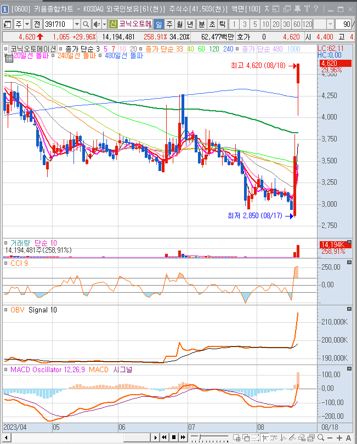
Task: Click the bar count field showing 90
Action: (343, 24)
